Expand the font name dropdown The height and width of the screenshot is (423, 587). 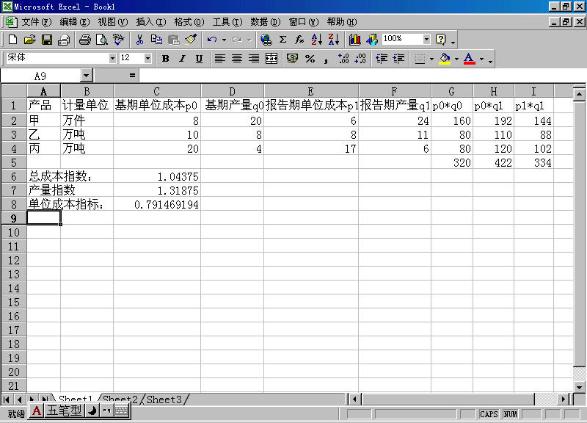click(x=112, y=58)
